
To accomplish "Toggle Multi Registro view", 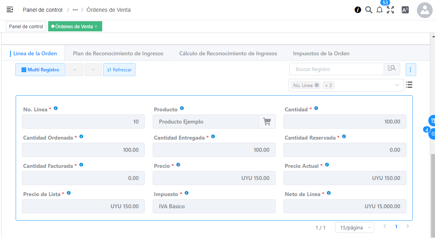I will tap(40, 70).
